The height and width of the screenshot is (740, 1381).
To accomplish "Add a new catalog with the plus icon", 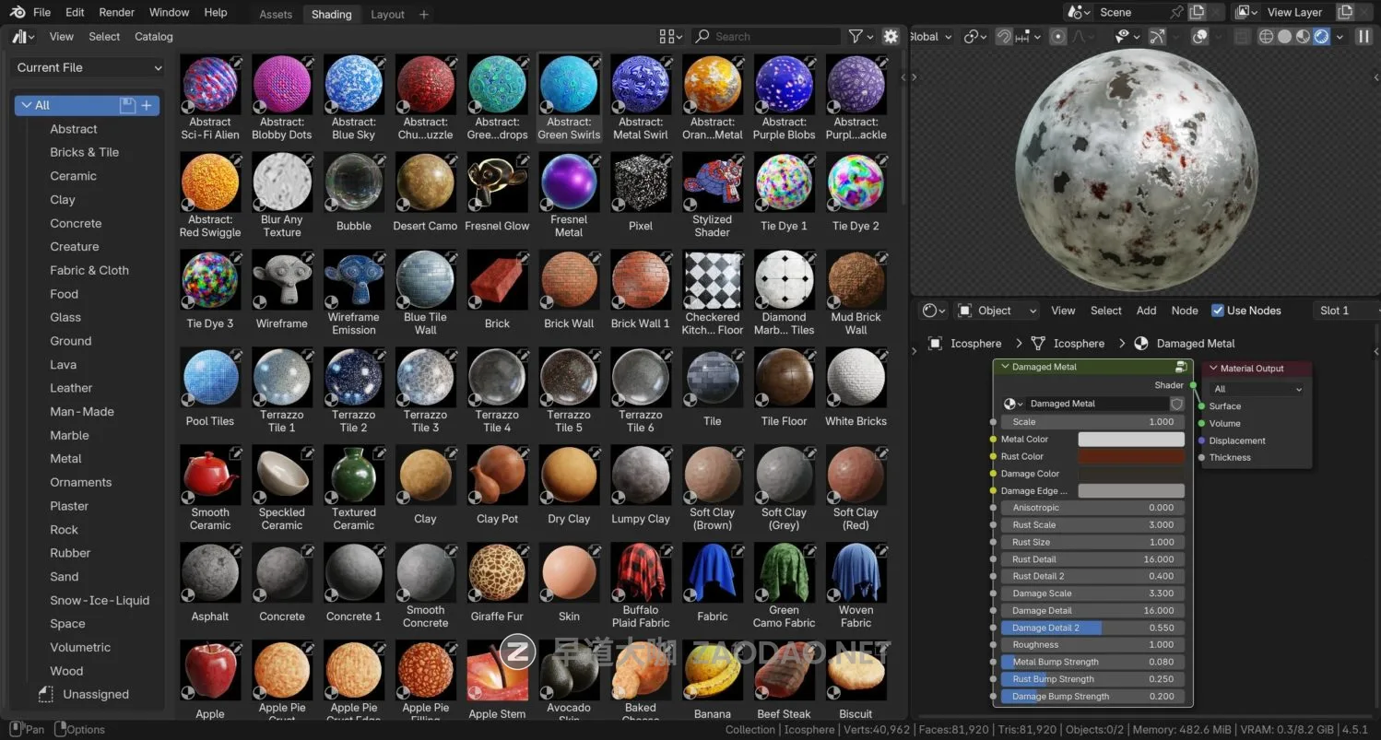I will click(x=147, y=105).
